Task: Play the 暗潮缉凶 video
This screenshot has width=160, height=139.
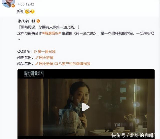Action: click(86, 107)
